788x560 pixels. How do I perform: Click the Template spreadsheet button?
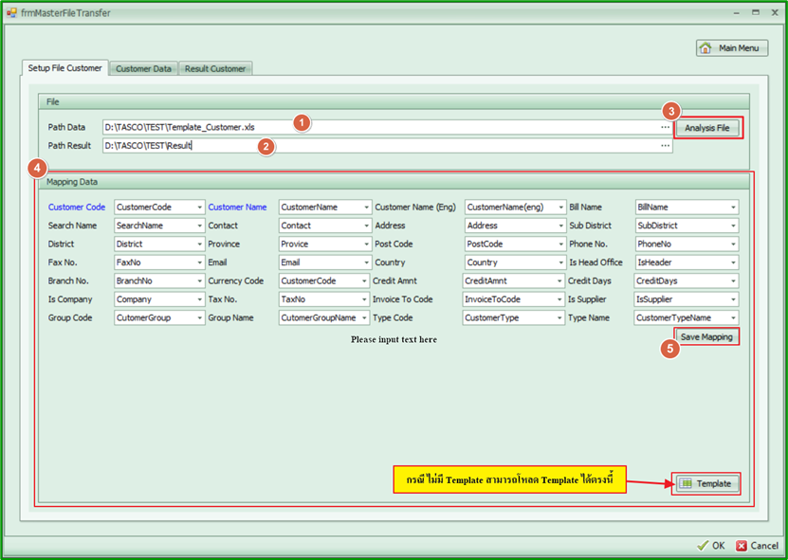tap(706, 483)
